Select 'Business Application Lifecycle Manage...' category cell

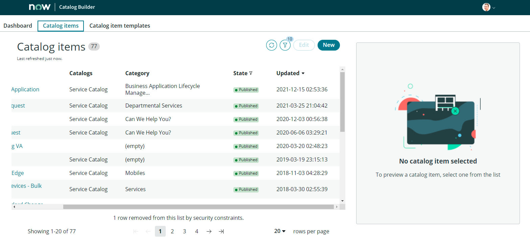coord(162,89)
